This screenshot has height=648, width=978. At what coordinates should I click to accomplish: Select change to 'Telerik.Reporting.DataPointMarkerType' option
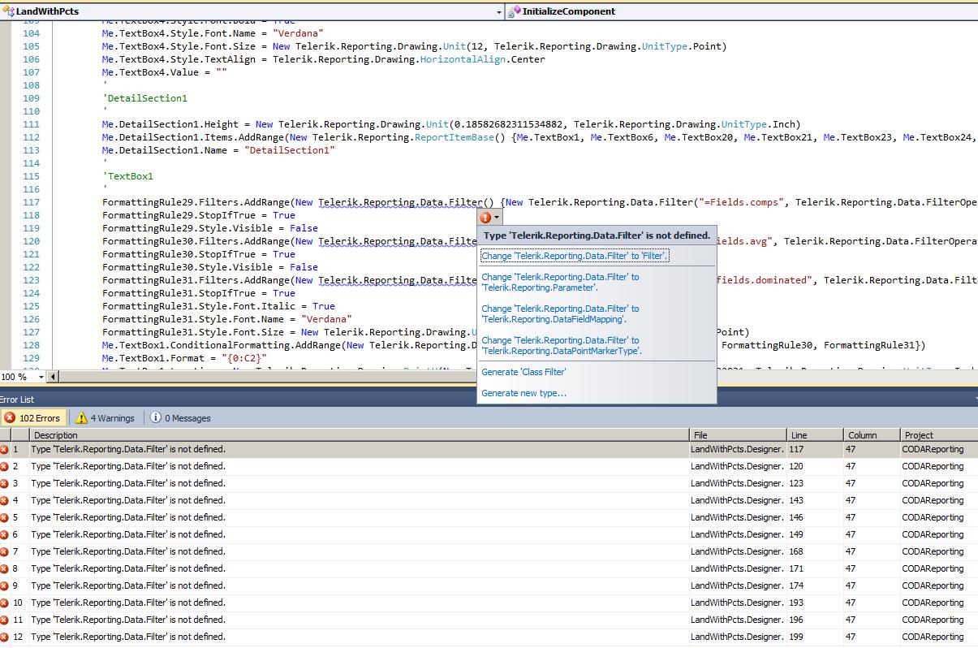click(561, 345)
